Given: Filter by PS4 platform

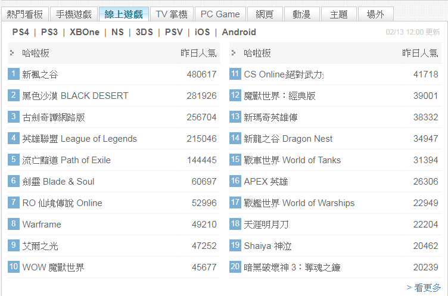Looking at the screenshot, I should pos(20,32).
